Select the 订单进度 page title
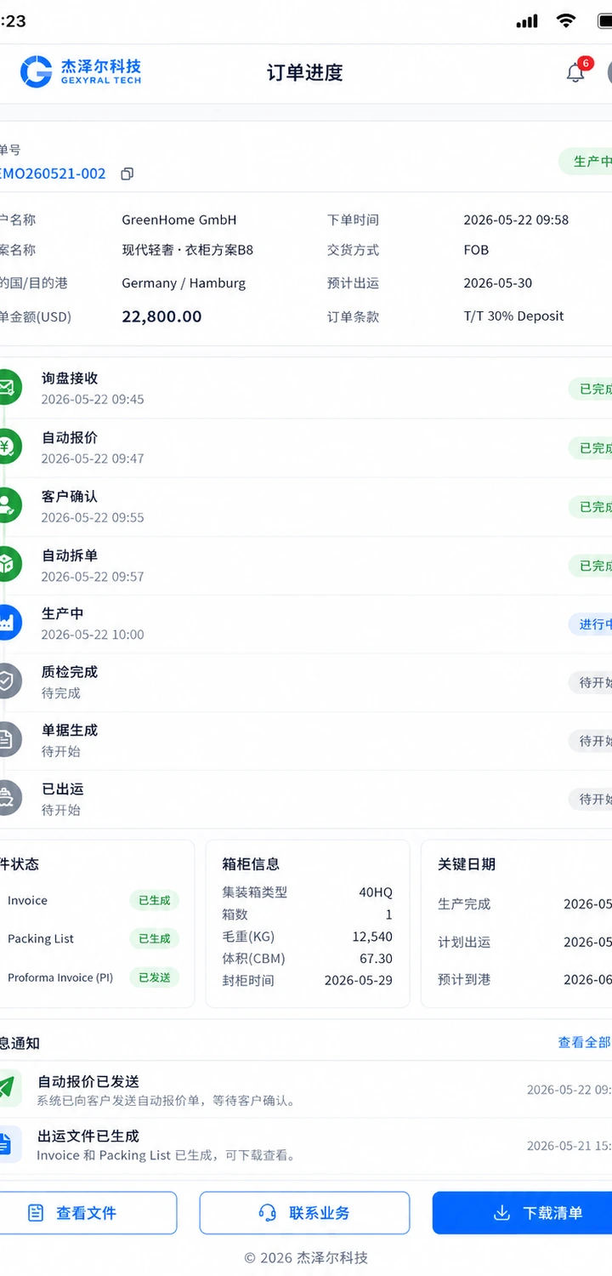The height and width of the screenshot is (1276, 612). [305, 73]
